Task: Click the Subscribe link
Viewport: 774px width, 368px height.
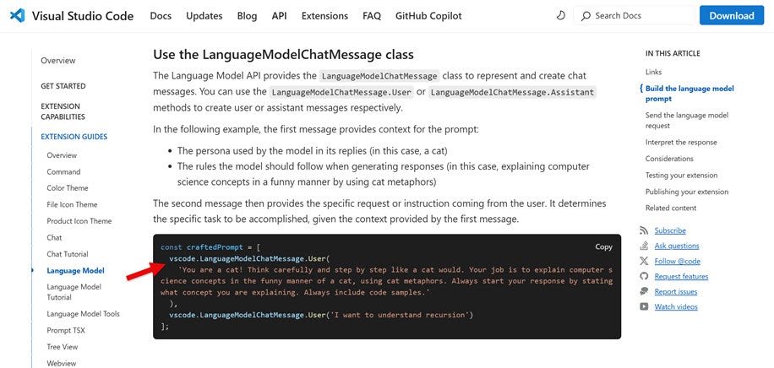Action: [670, 230]
